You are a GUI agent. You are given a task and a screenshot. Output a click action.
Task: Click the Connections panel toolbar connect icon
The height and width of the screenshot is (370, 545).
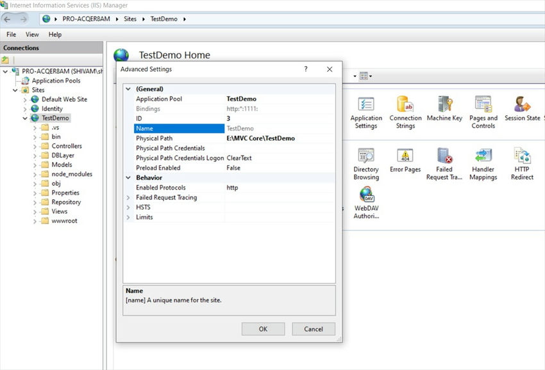[x=5, y=60]
